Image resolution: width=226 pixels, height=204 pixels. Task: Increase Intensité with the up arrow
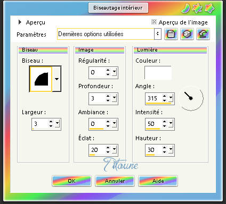pos(164,122)
